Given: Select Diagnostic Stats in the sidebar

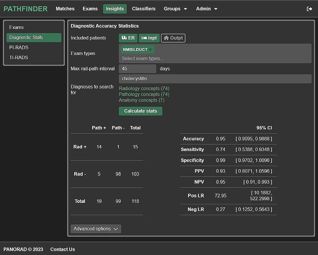Looking at the screenshot, I should point(34,37).
